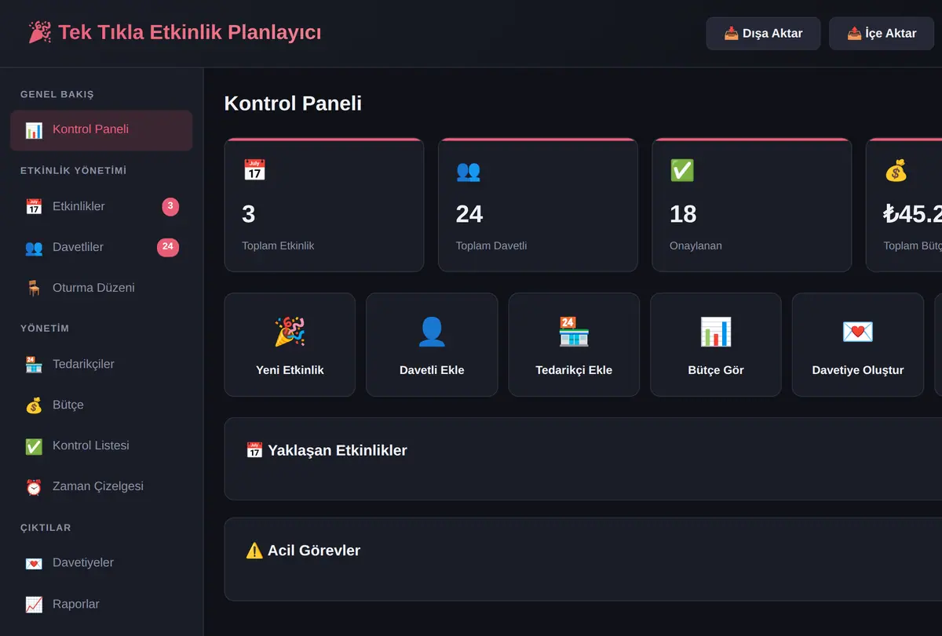Open Davetliler in the sidebar

101,248
